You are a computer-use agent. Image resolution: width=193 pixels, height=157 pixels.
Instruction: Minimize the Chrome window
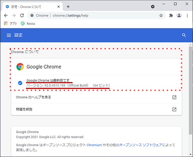coord(164,4)
